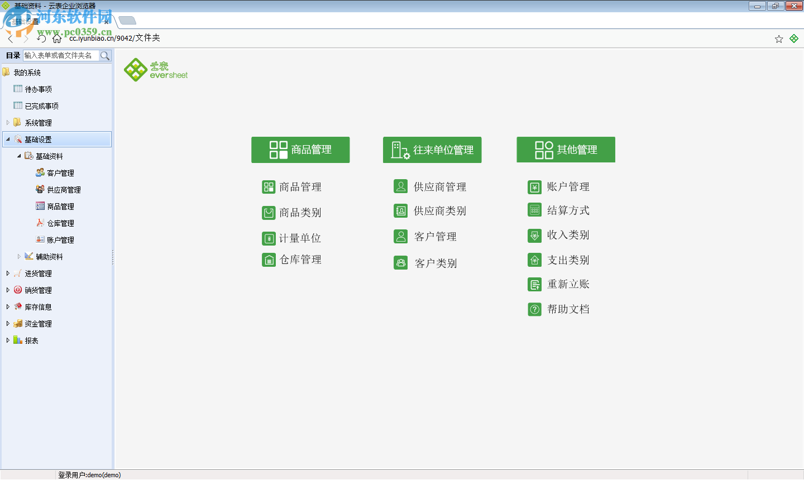This screenshot has width=804, height=480.
Task: Click the 往来单位管理 green header button
Action: point(432,150)
